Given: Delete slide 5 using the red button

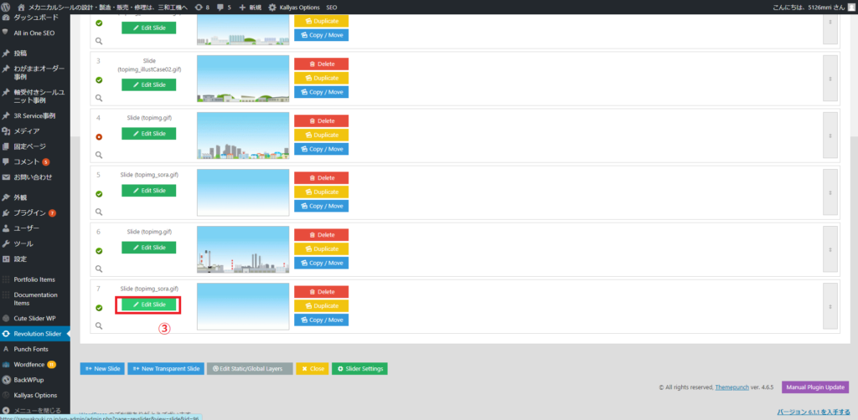Looking at the screenshot, I should coord(321,177).
